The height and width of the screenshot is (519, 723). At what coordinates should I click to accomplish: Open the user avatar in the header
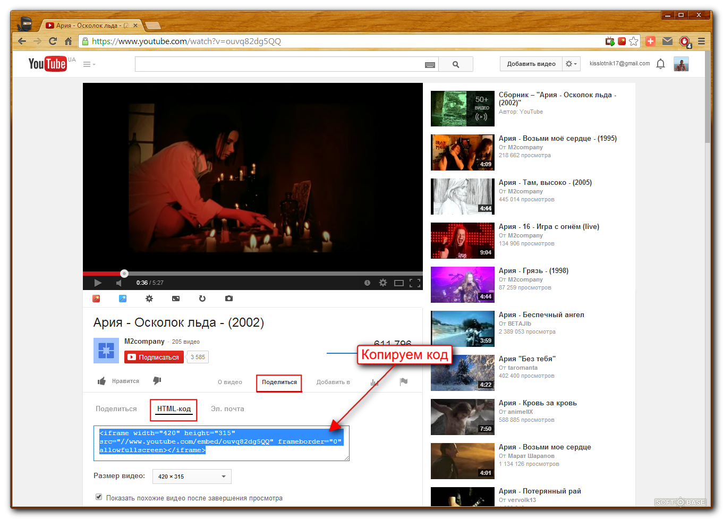pyautogui.click(x=681, y=64)
